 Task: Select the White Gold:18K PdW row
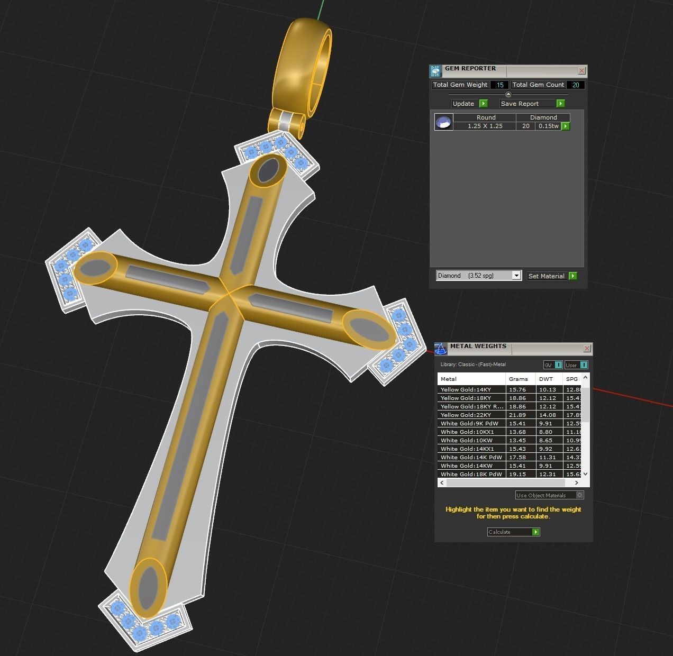pos(509,474)
